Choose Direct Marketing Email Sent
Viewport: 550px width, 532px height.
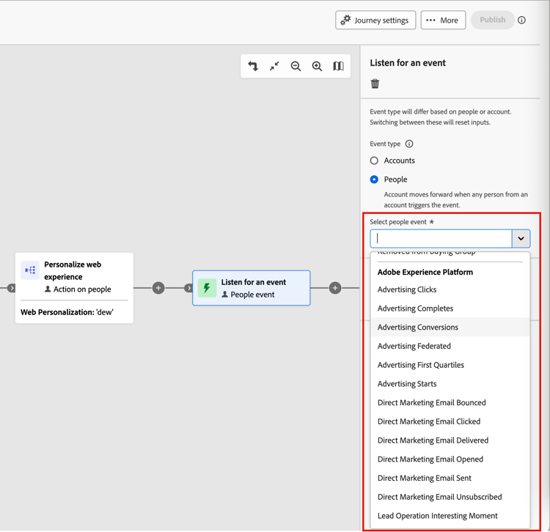pyautogui.click(x=450, y=479)
